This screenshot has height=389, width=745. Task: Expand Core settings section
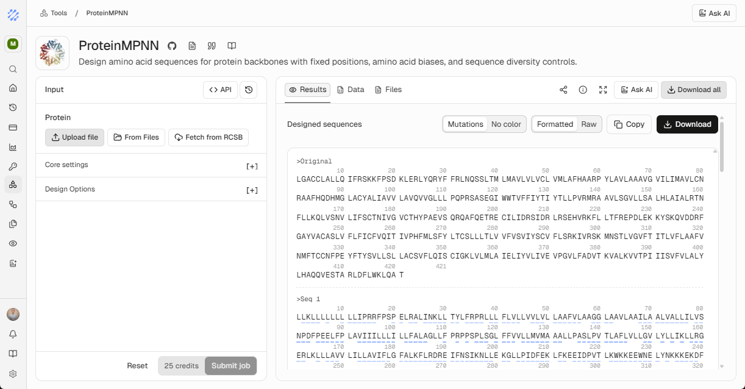(151, 165)
